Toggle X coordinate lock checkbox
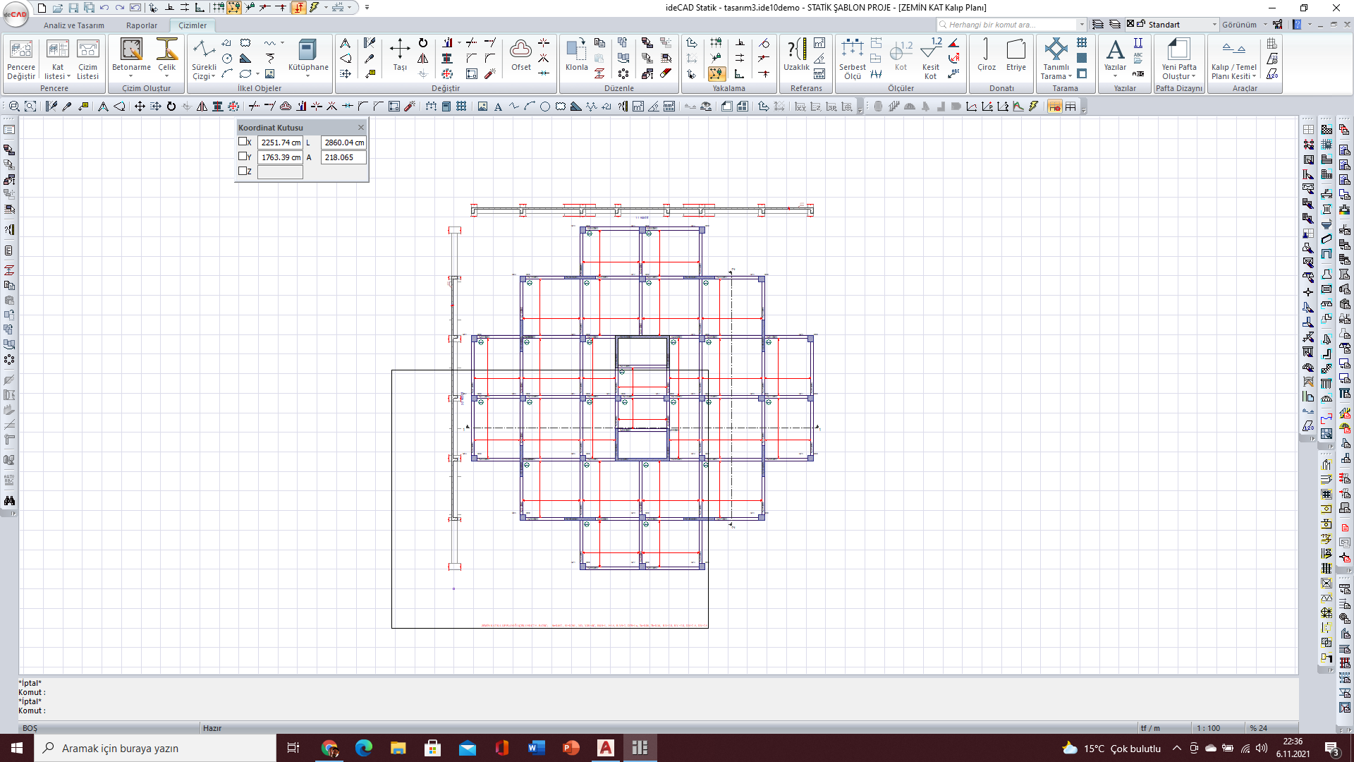 pos(243,142)
